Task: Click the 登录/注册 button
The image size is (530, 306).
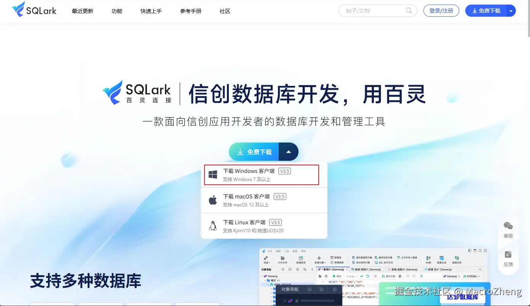Action: 441,11
